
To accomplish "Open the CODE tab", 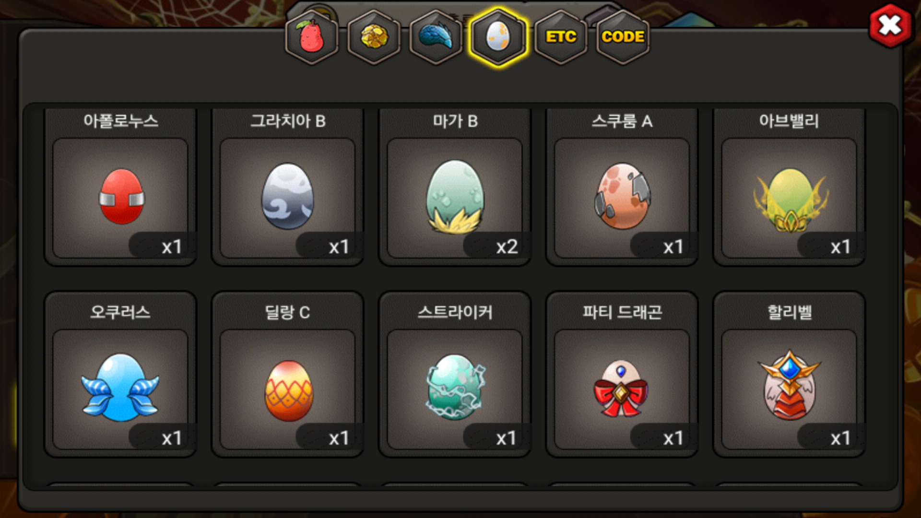I will [x=623, y=37].
